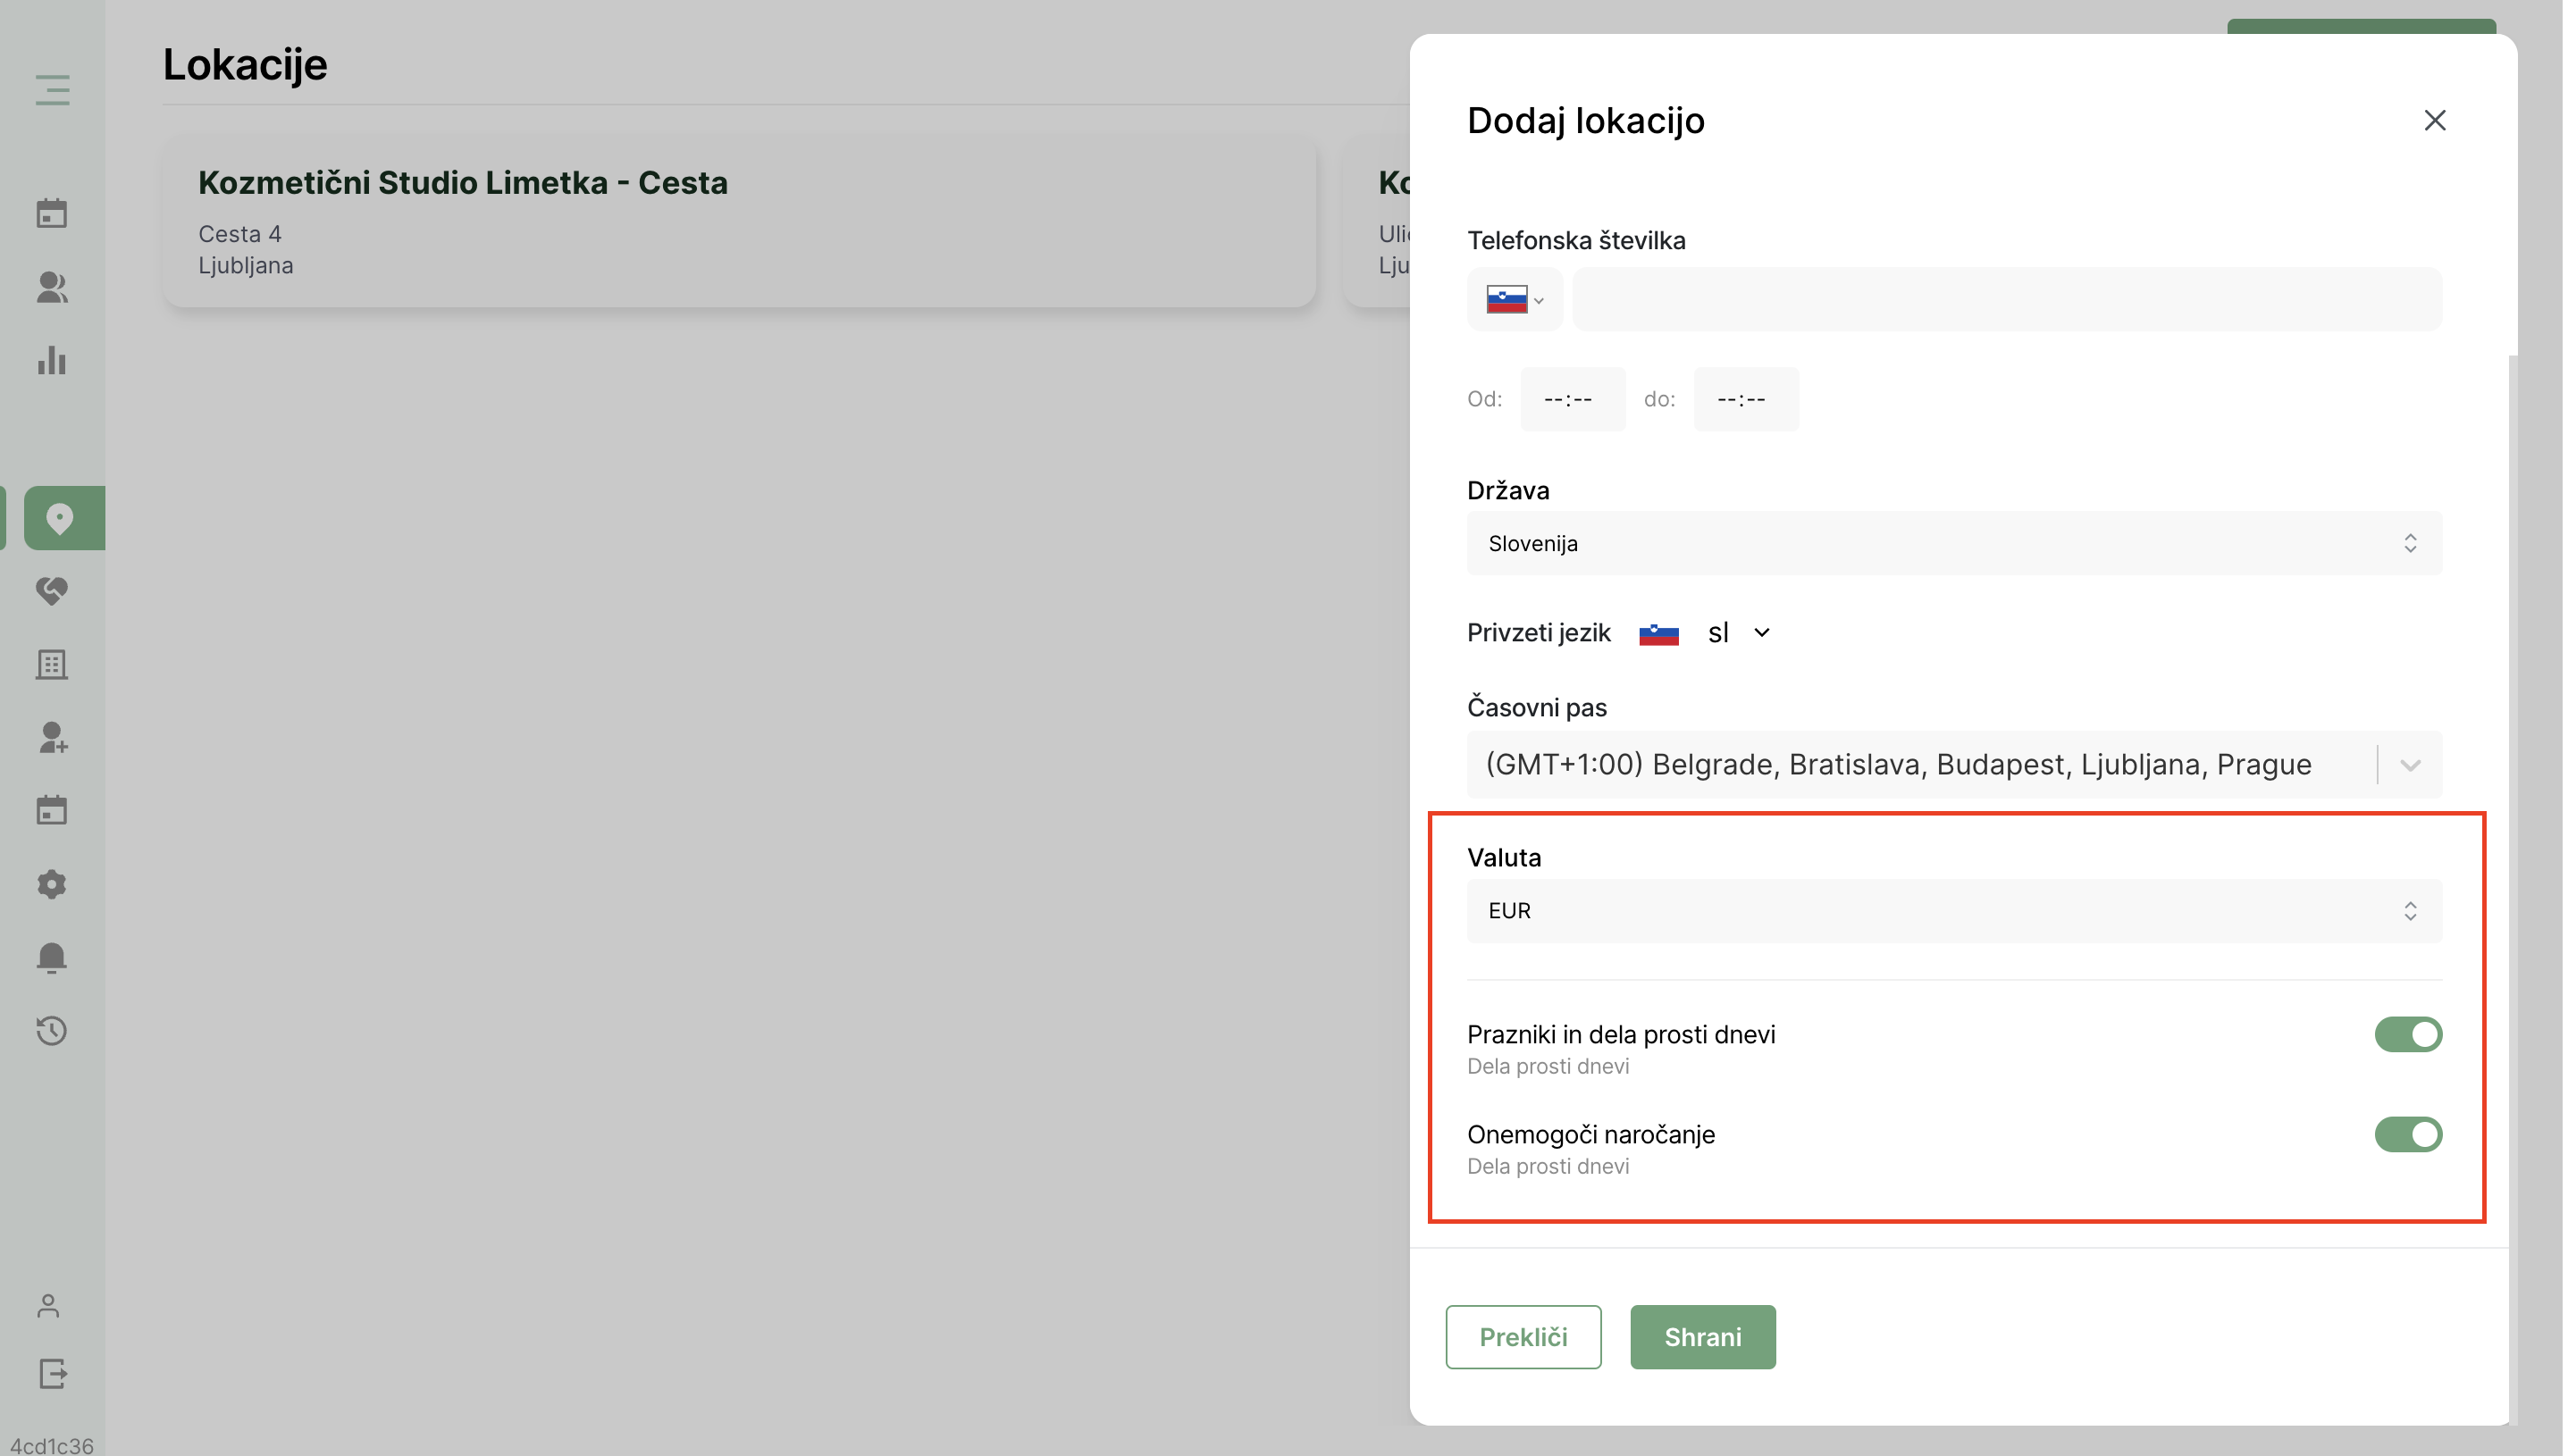2568x1456 pixels.
Task: Open the user profile icon
Action: tap(48, 1306)
